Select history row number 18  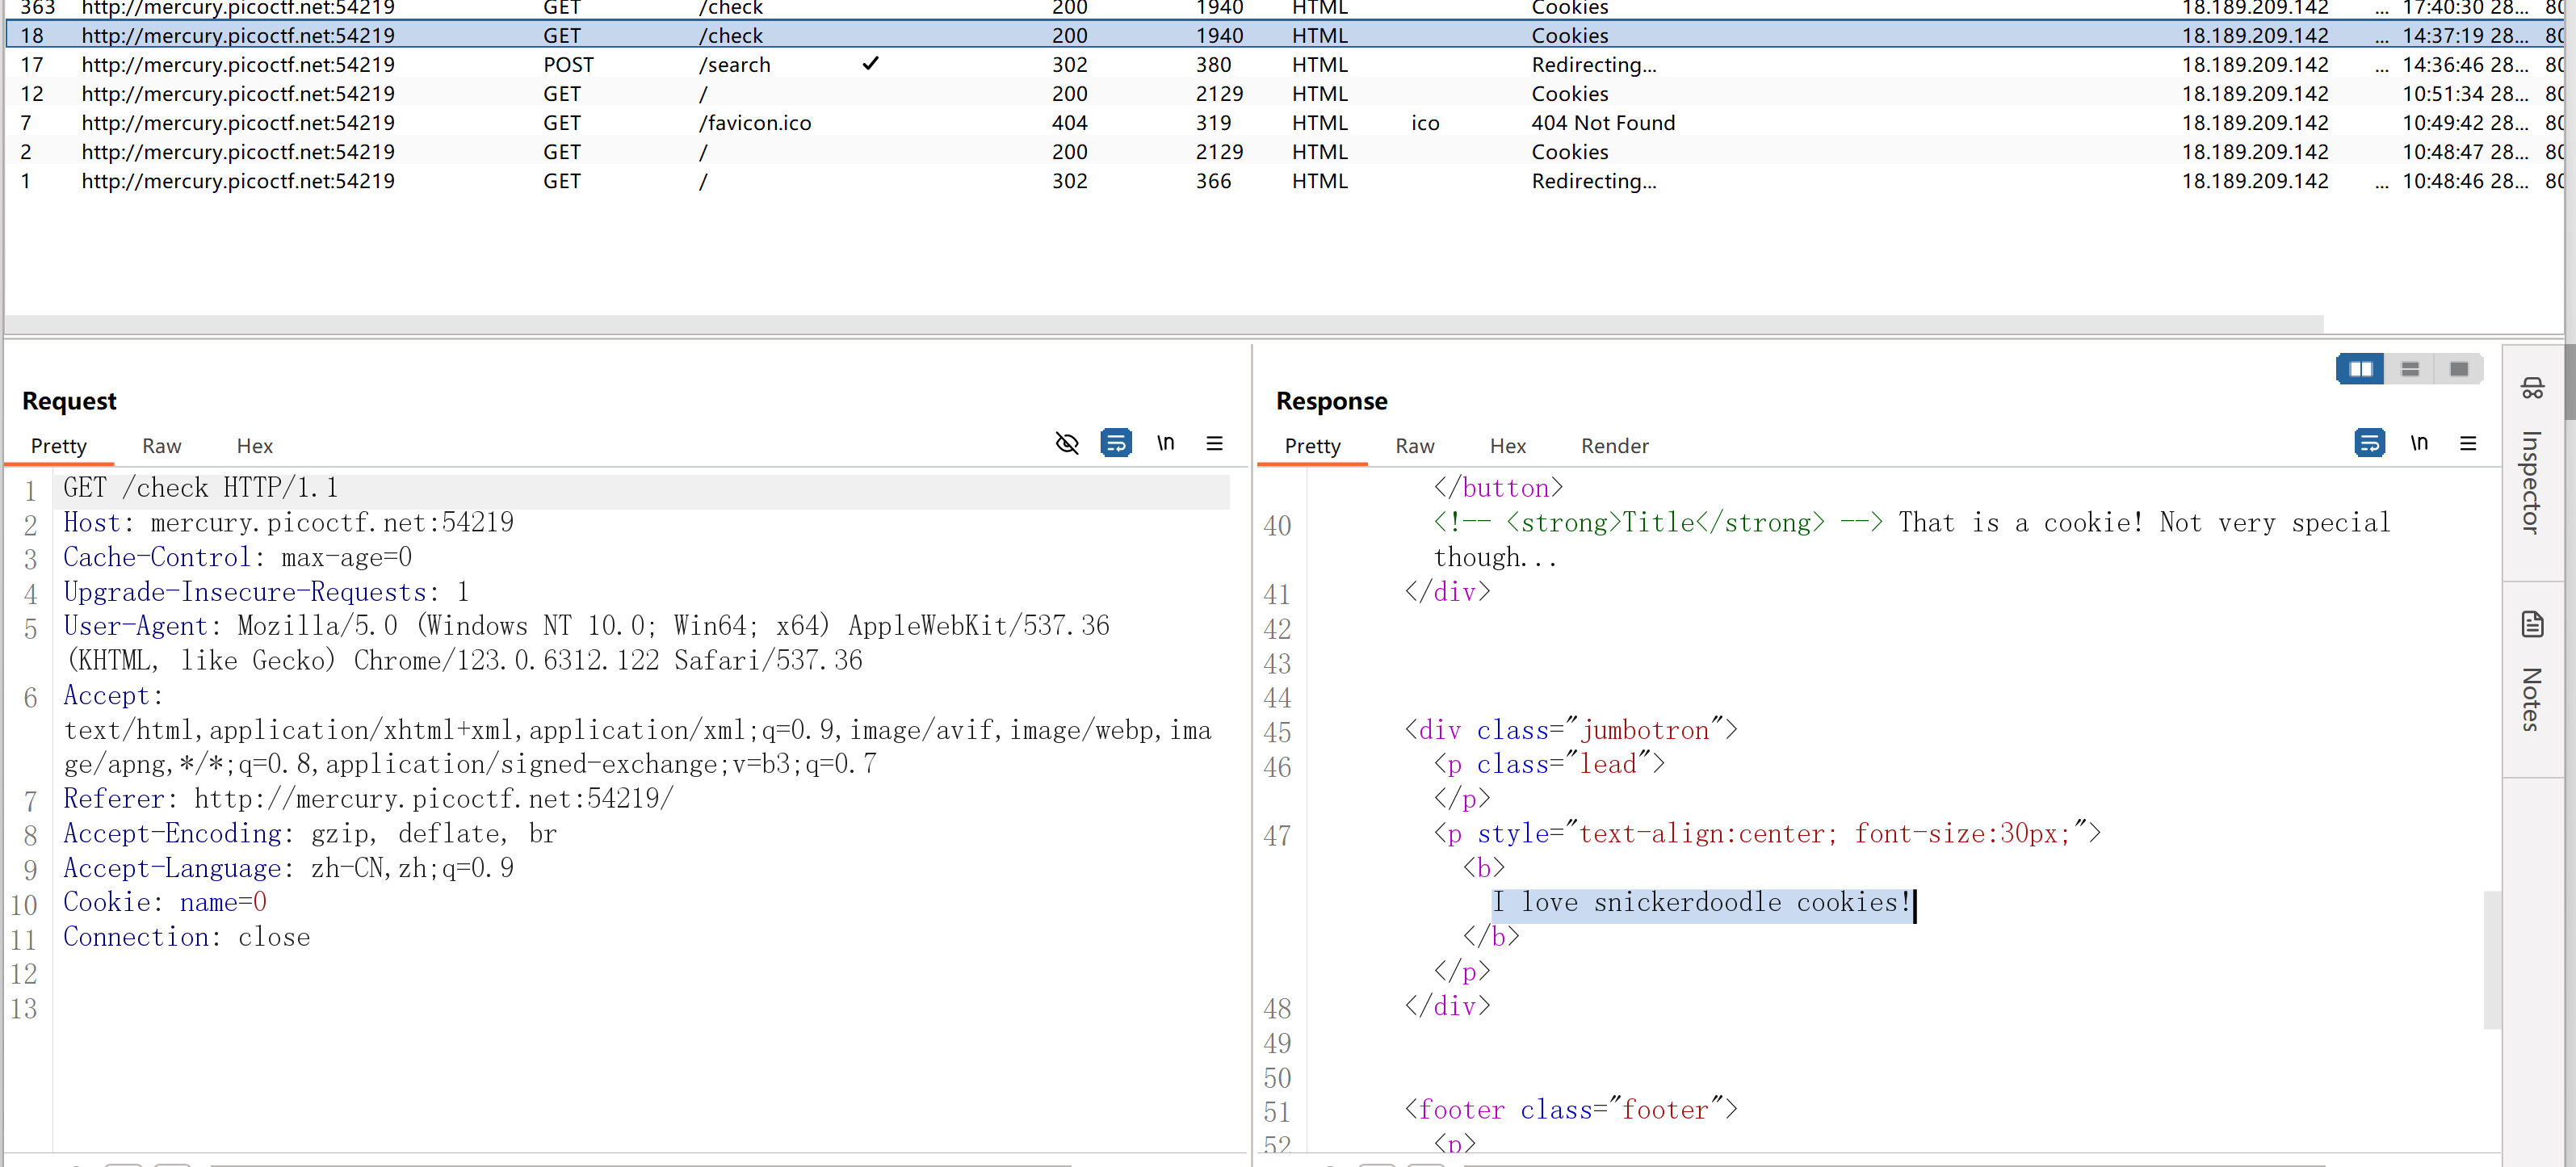point(1284,35)
